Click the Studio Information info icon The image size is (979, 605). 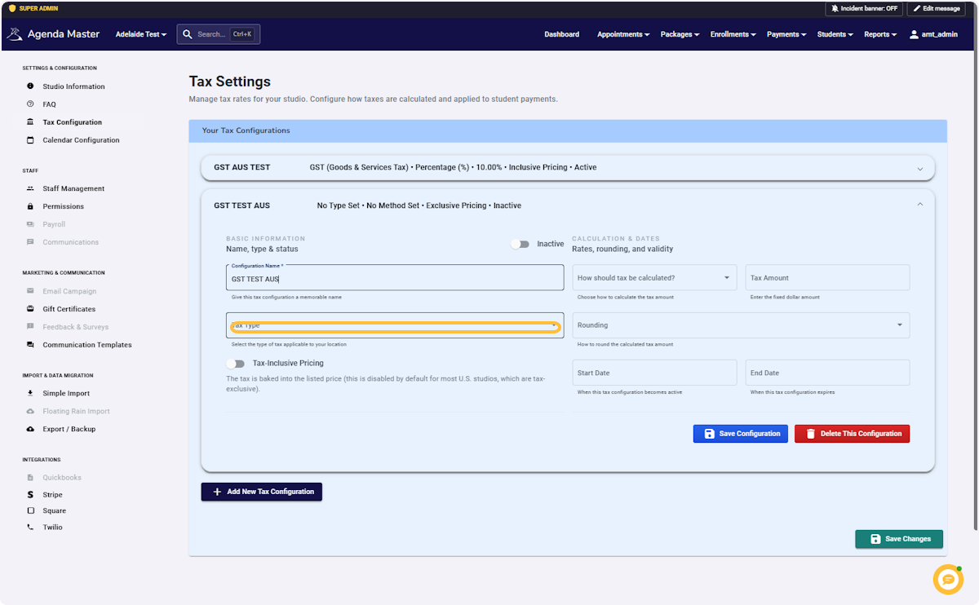(30, 86)
